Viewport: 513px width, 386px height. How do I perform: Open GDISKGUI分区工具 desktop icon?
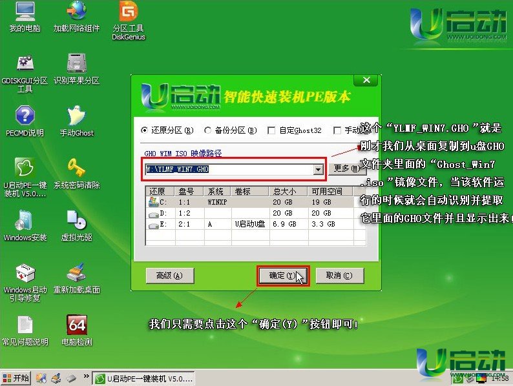coord(25,74)
